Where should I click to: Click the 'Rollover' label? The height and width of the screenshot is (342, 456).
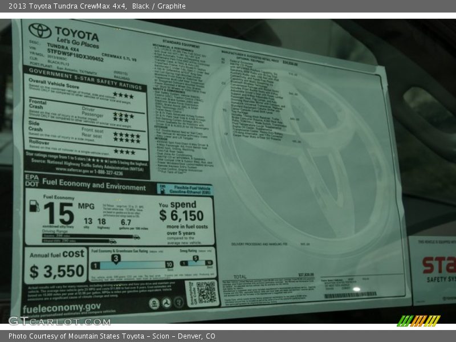[x=39, y=142]
